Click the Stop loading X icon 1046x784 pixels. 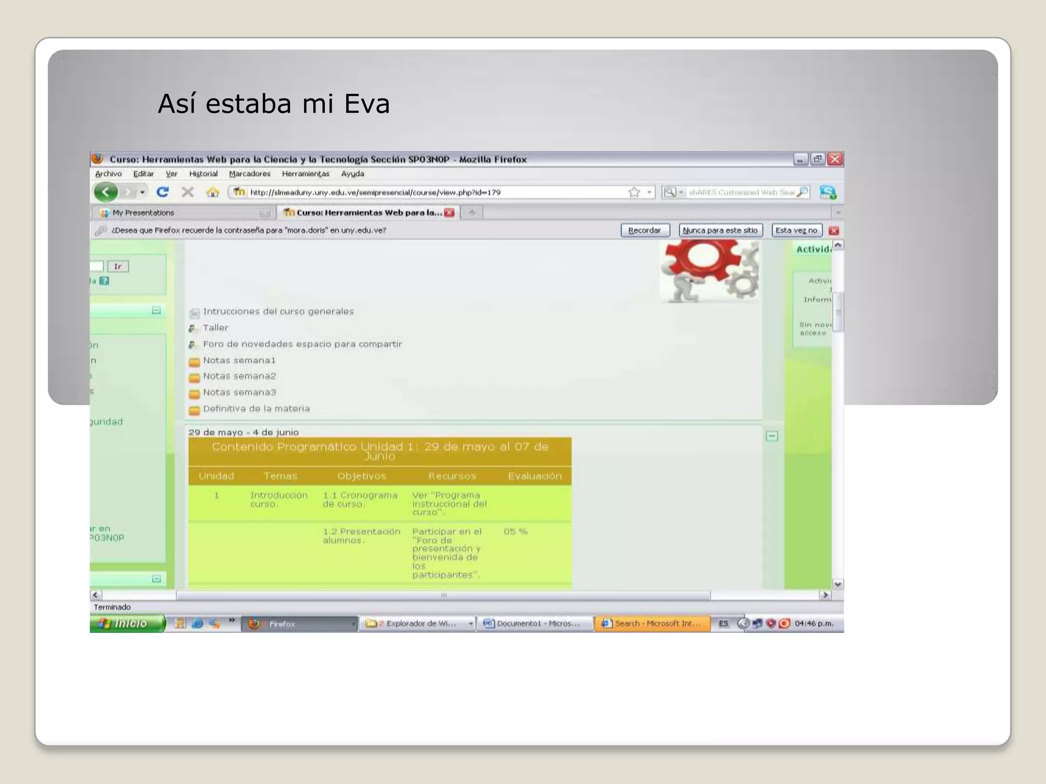187,192
